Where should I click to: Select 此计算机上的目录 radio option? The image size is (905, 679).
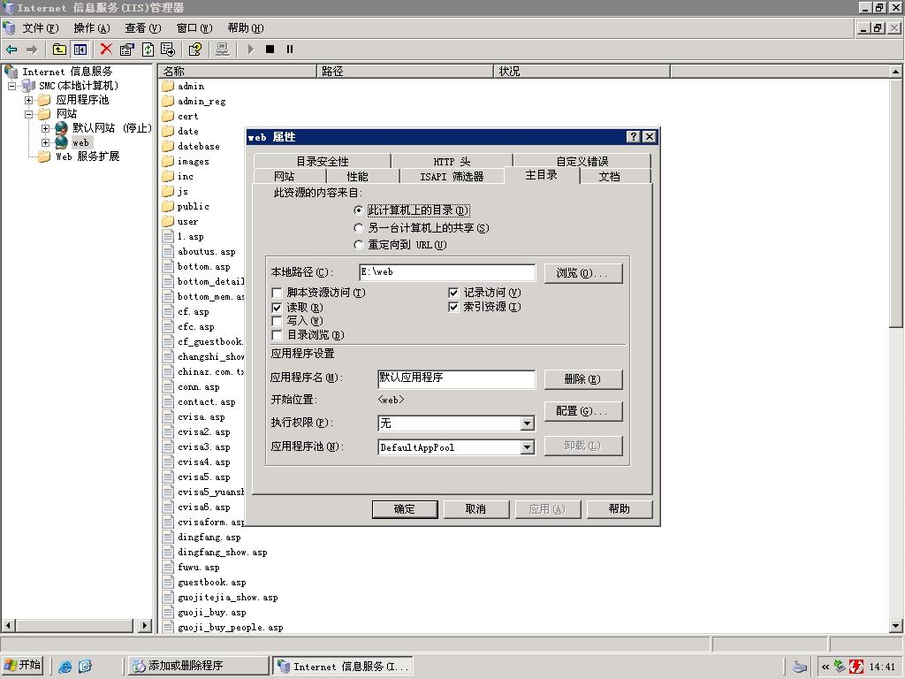[x=359, y=210]
